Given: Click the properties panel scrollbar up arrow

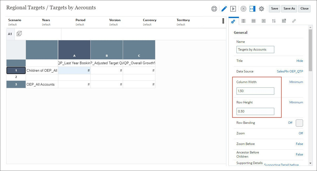Looking at the screenshot, I should (311, 27).
